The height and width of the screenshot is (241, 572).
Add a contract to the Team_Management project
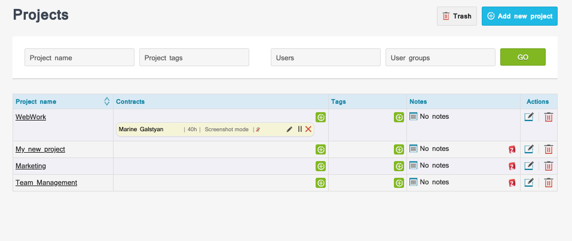point(320,183)
